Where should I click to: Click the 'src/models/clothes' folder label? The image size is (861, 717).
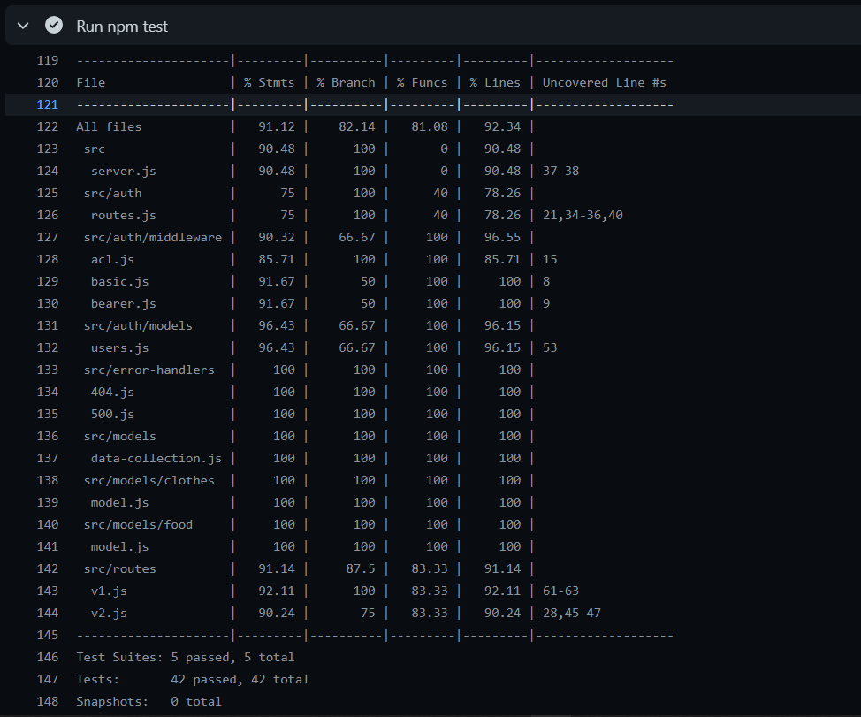point(149,480)
